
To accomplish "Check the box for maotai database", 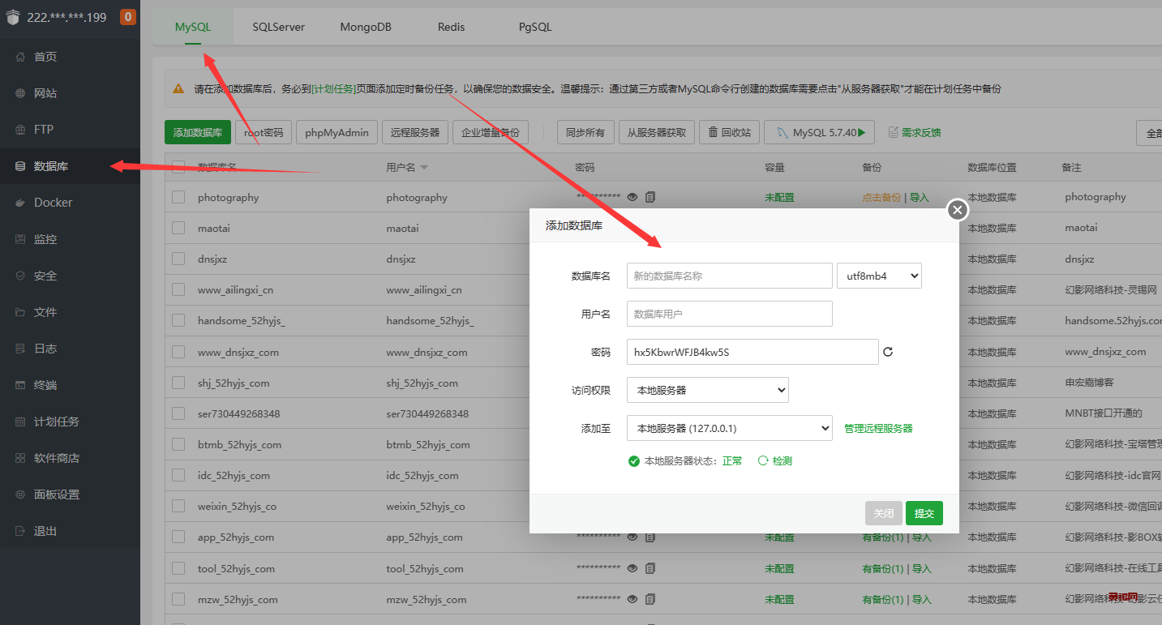I will click(x=178, y=229).
